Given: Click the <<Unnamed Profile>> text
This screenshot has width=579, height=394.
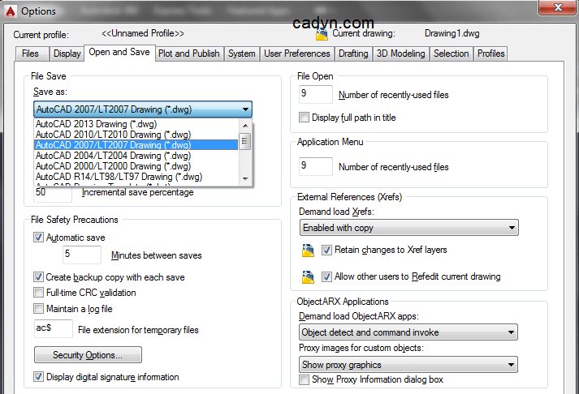Looking at the screenshot, I should coord(143,33).
